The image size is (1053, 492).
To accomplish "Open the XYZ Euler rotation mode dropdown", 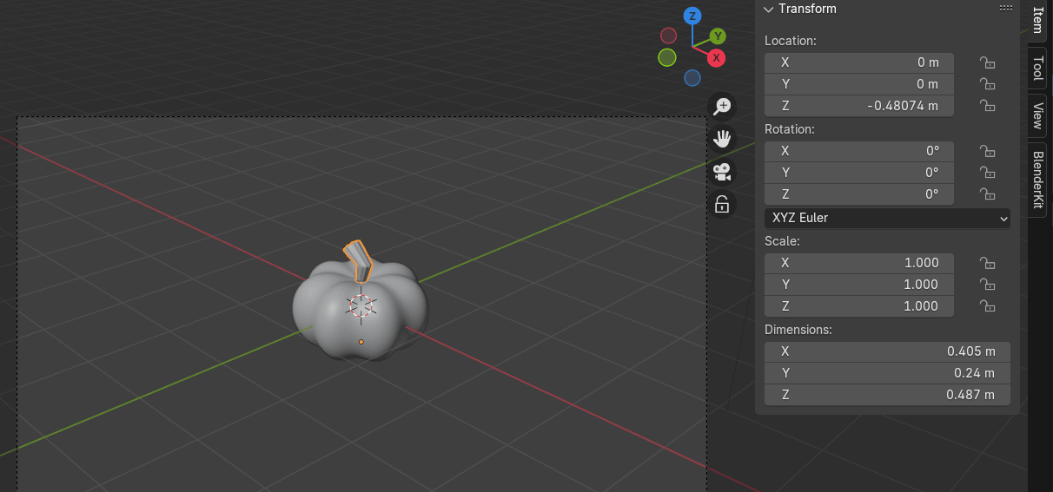I will click(x=887, y=218).
